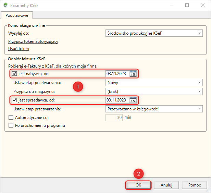The height and width of the screenshot is (193, 211).
Task: Click the 30 min interval field
Action: (114, 118)
